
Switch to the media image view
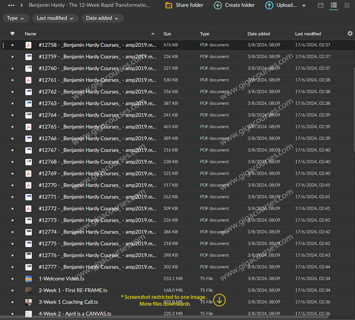click(x=321, y=5)
